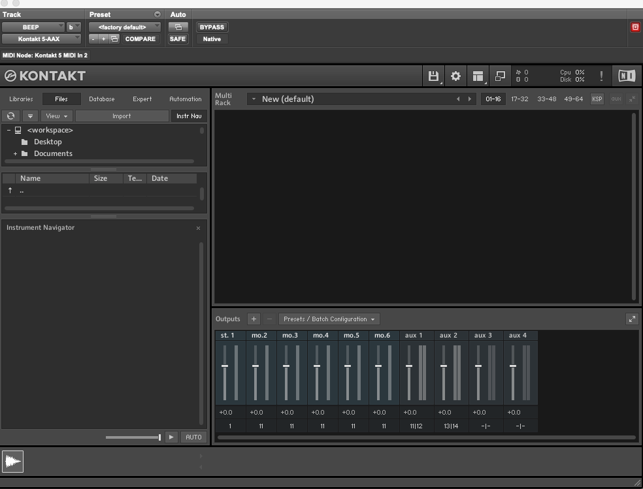Toggle automation SAFE mode

coord(178,39)
